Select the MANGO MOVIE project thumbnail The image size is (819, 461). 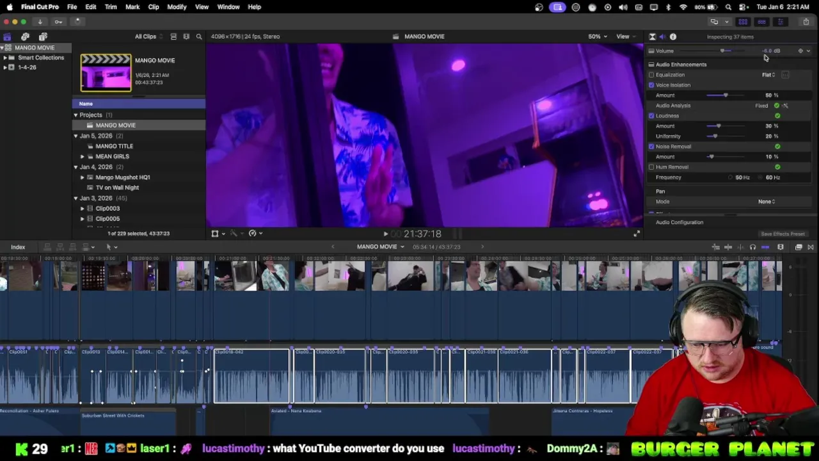(x=106, y=72)
